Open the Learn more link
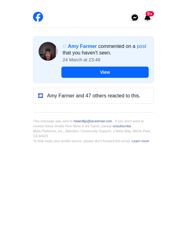 (140, 141)
